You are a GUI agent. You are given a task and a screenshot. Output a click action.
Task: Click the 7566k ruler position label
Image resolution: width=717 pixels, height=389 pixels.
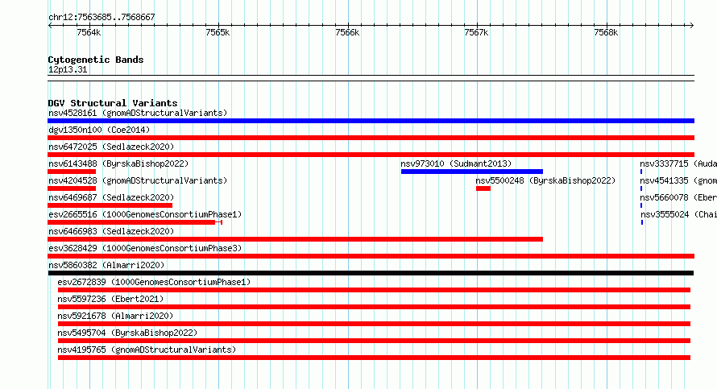(x=347, y=32)
